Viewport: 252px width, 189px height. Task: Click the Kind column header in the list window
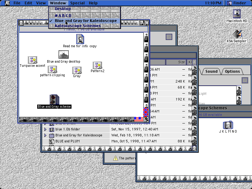[190, 62]
